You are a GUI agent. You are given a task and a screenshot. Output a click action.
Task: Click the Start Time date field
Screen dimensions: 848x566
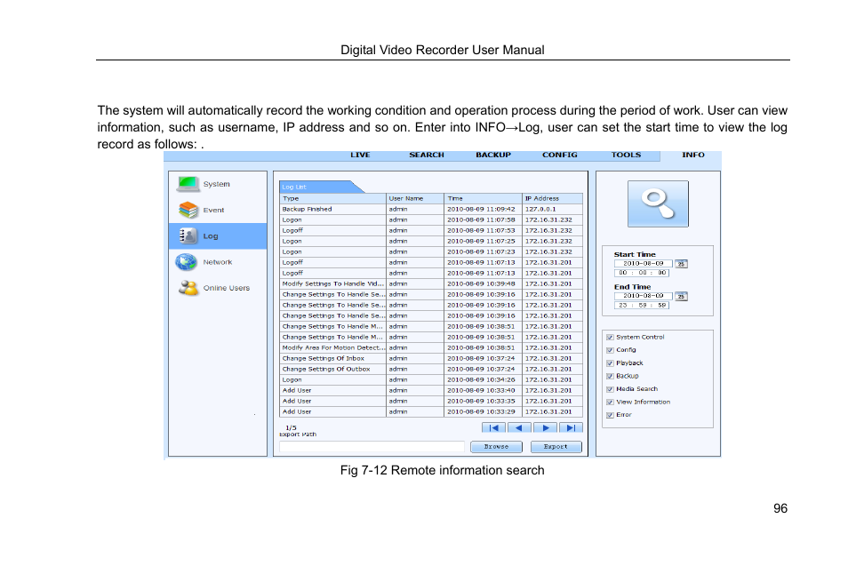click(643, 264)
